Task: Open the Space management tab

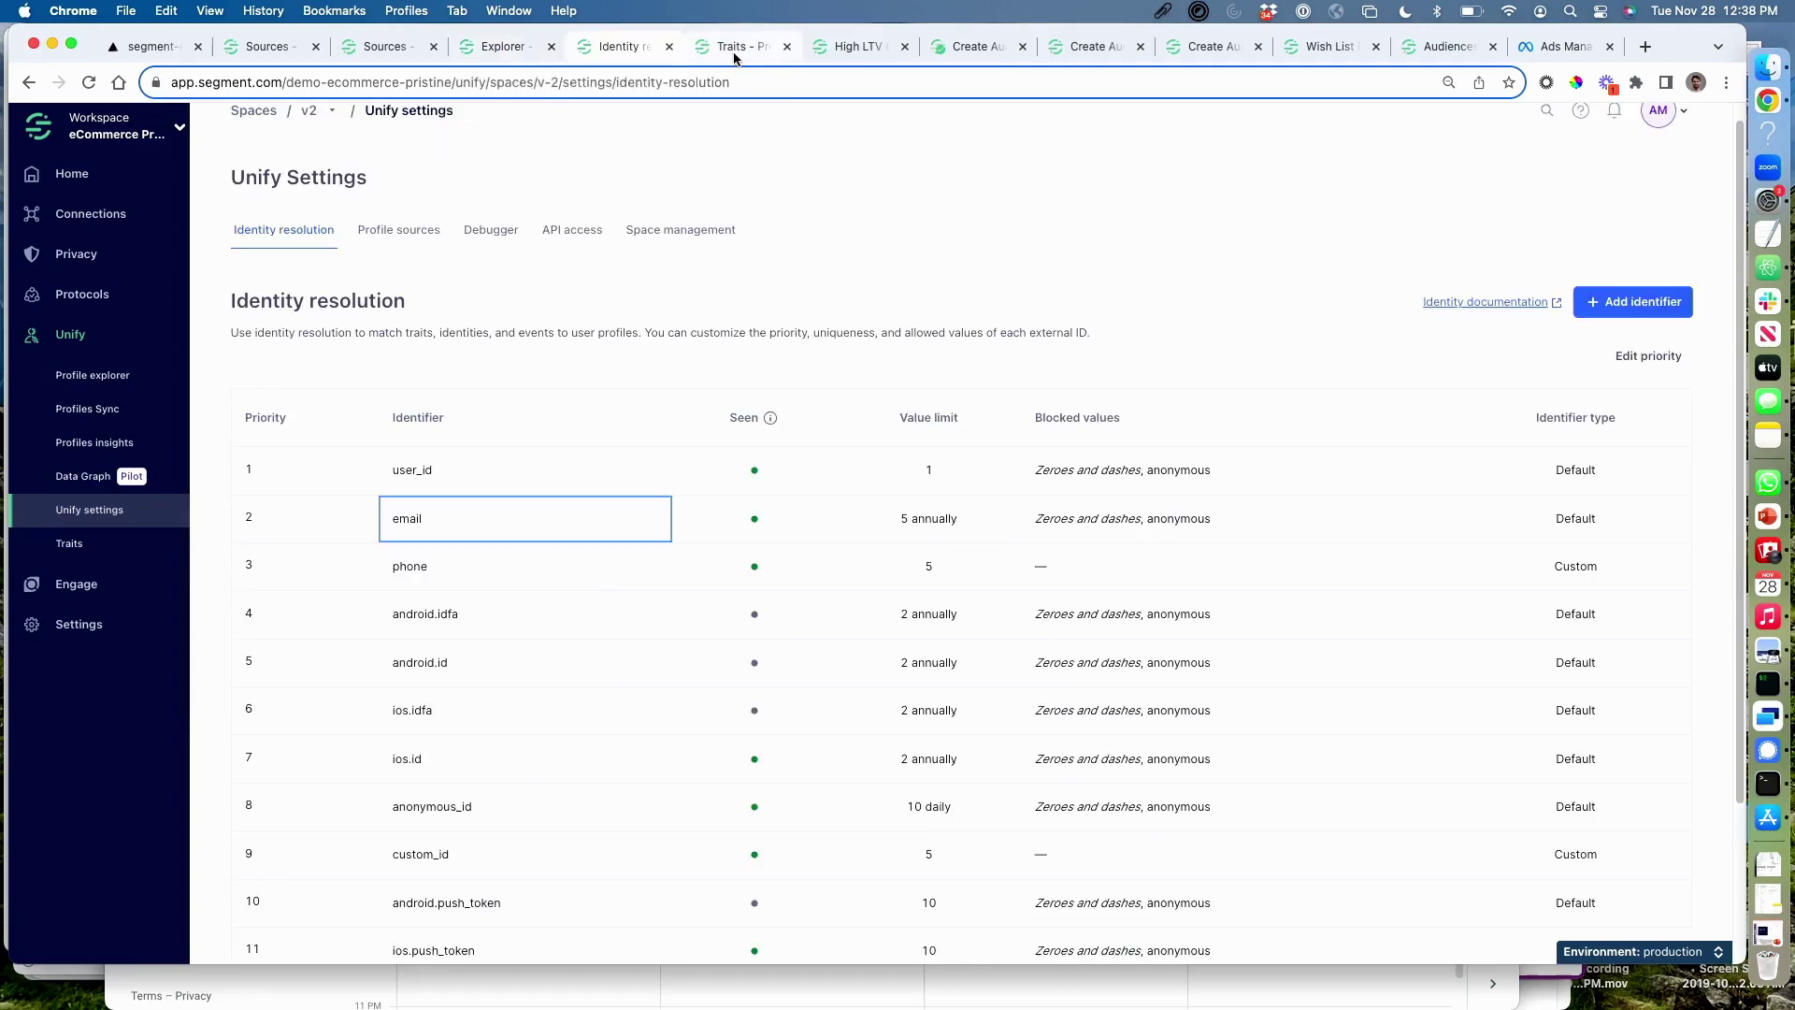Action: coord(680,230)
